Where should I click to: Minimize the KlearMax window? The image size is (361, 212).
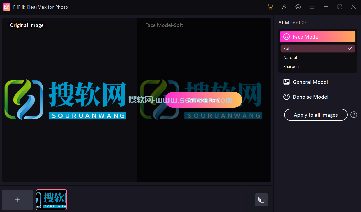(x=326, y=7)
